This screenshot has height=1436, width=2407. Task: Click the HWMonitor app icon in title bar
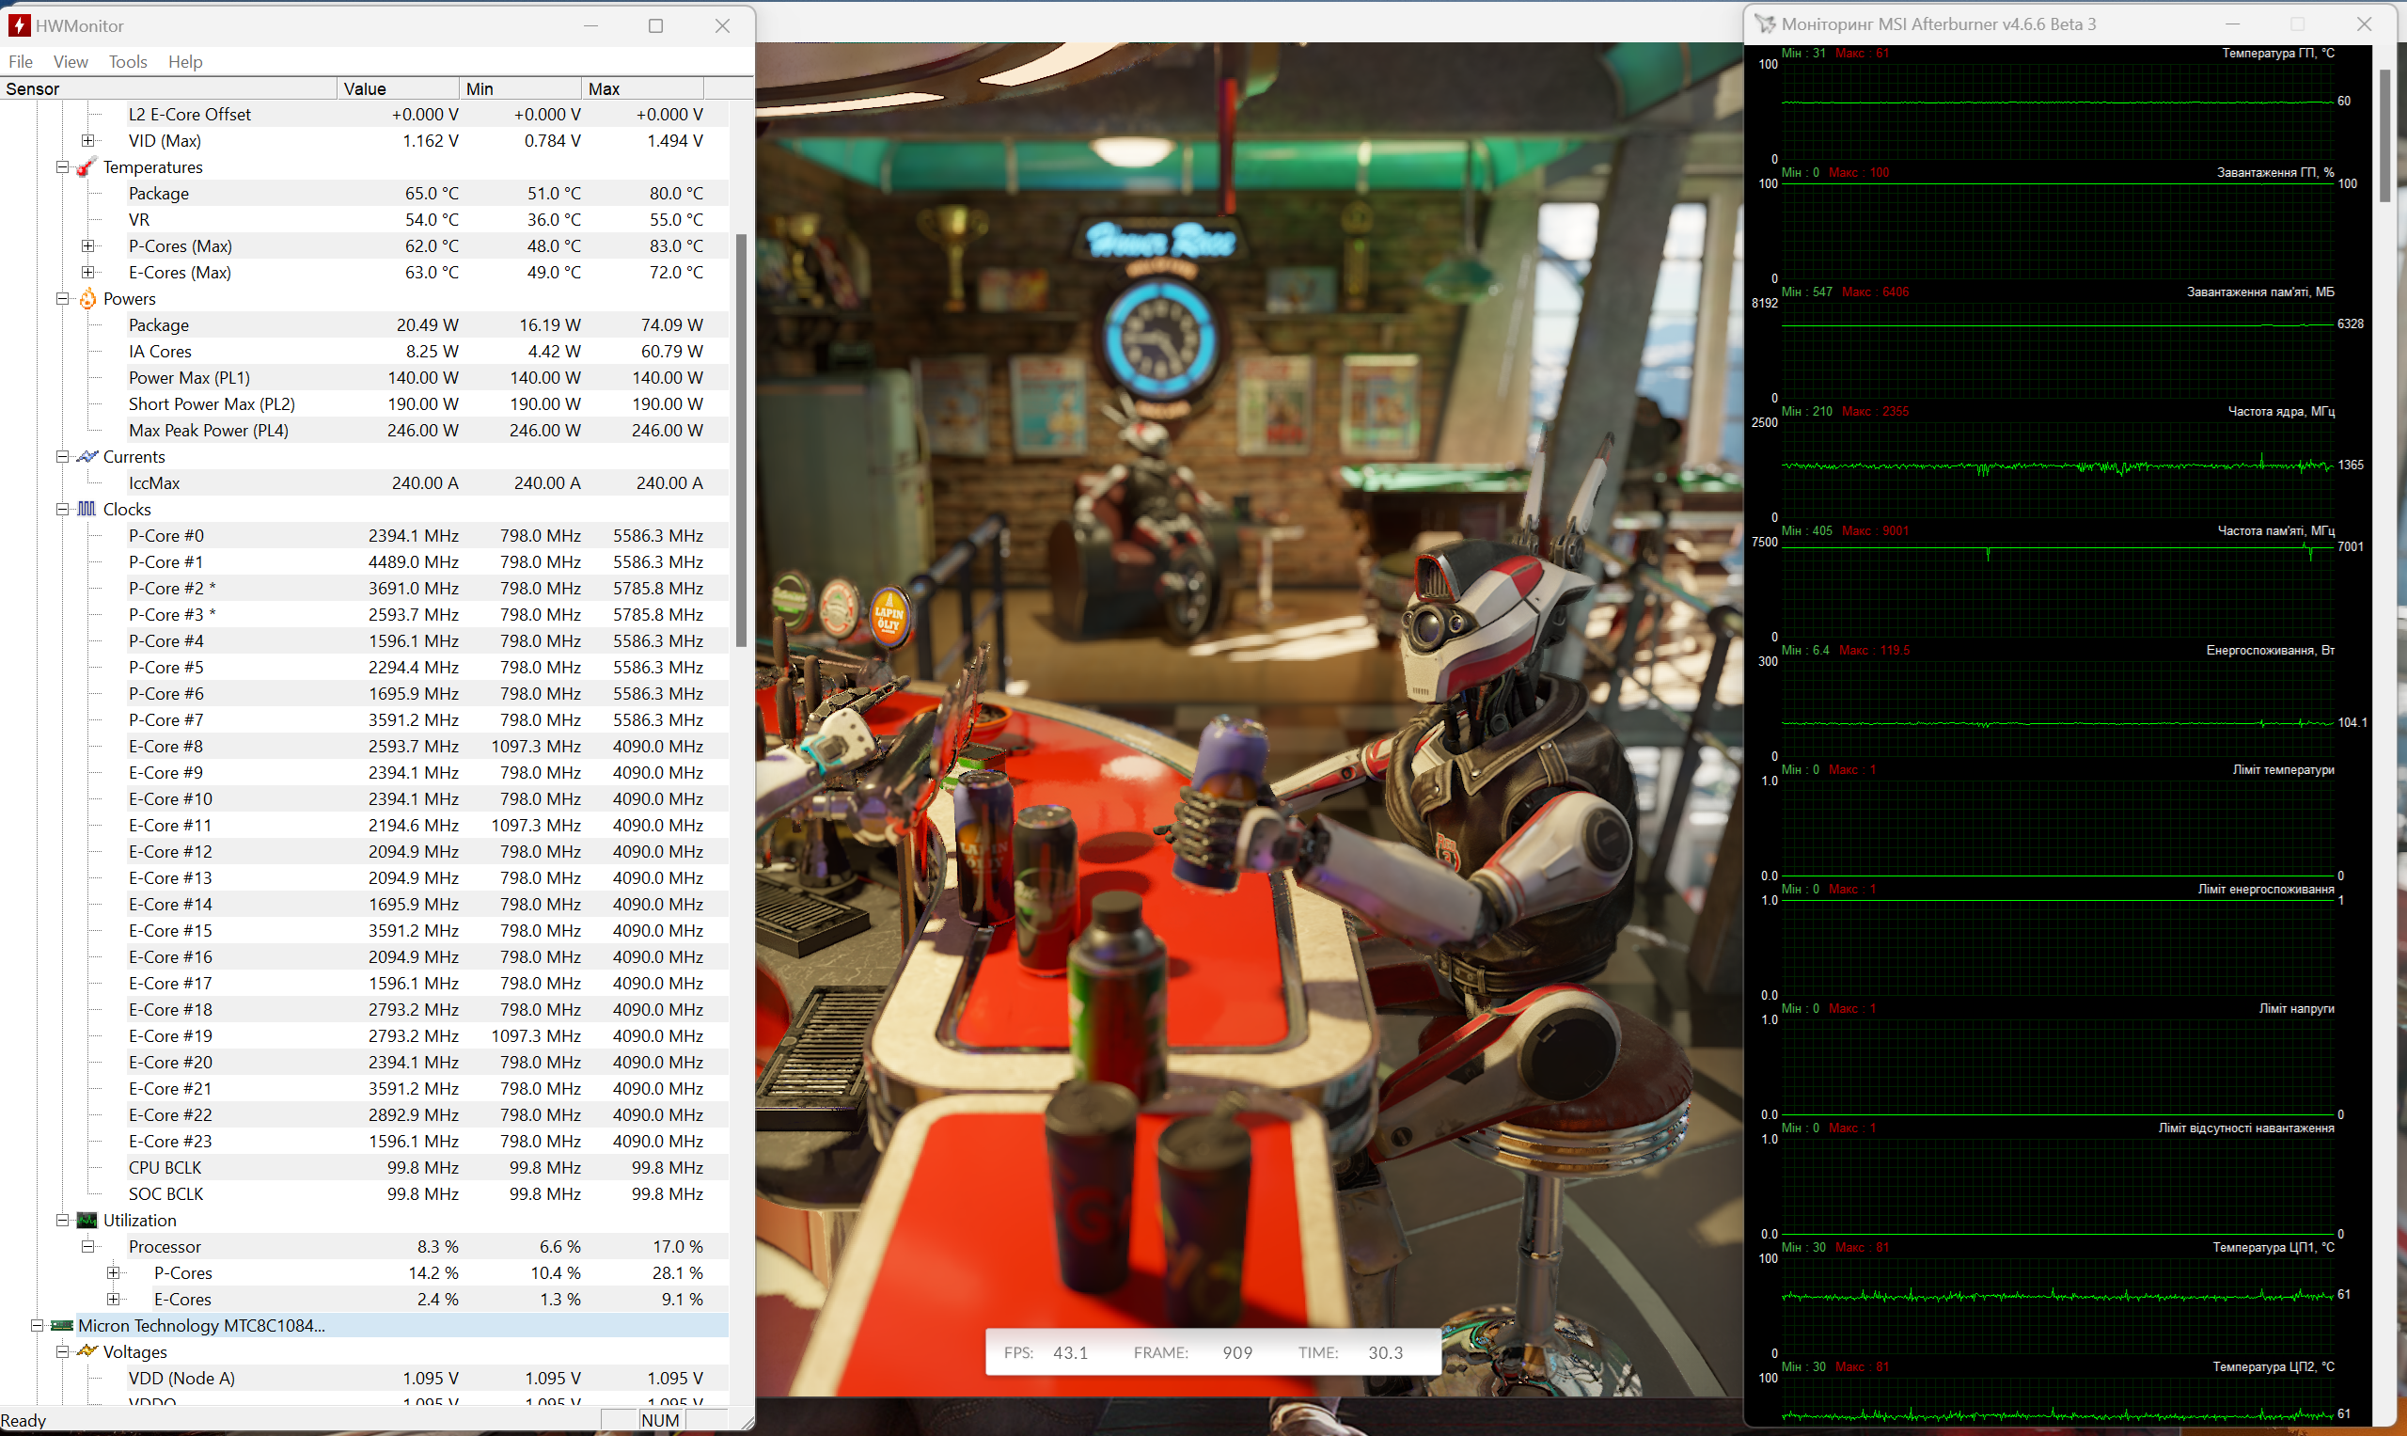pyautogui.click(x=19, y=26)
